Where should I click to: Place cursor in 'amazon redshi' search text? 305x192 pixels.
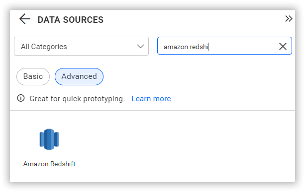[x=186, y=47]
